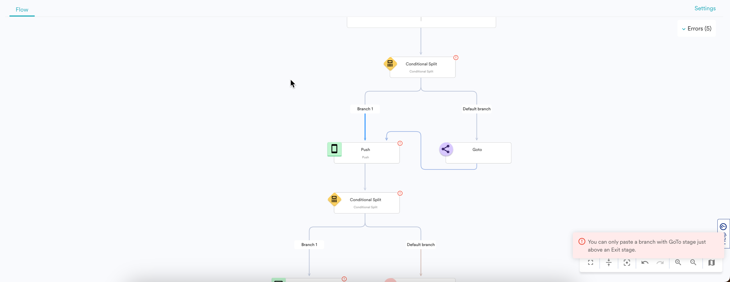Image resolution: width=730 pixels, height=282 pixels.
Task: Toggle the minimap view icon
Action: [711, 263]
